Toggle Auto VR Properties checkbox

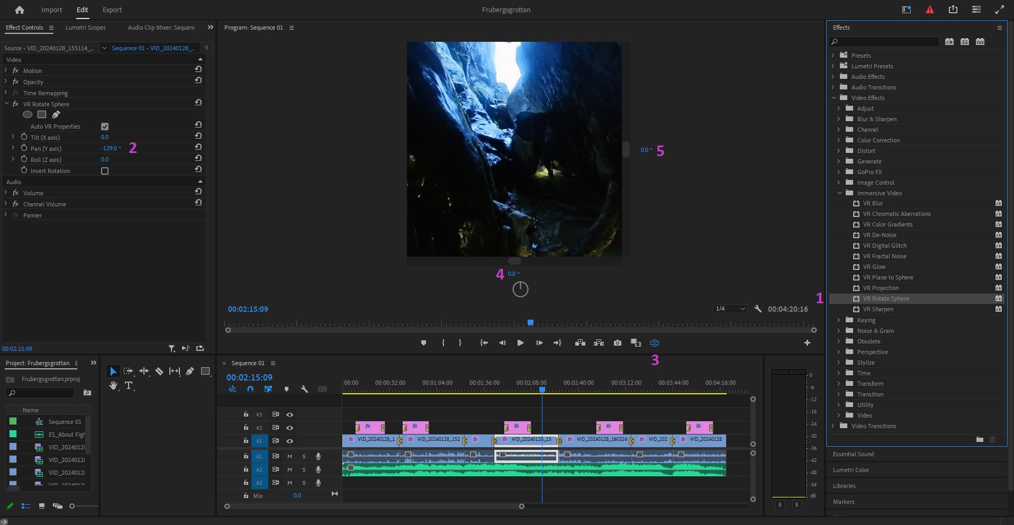(x=105, y=126)
